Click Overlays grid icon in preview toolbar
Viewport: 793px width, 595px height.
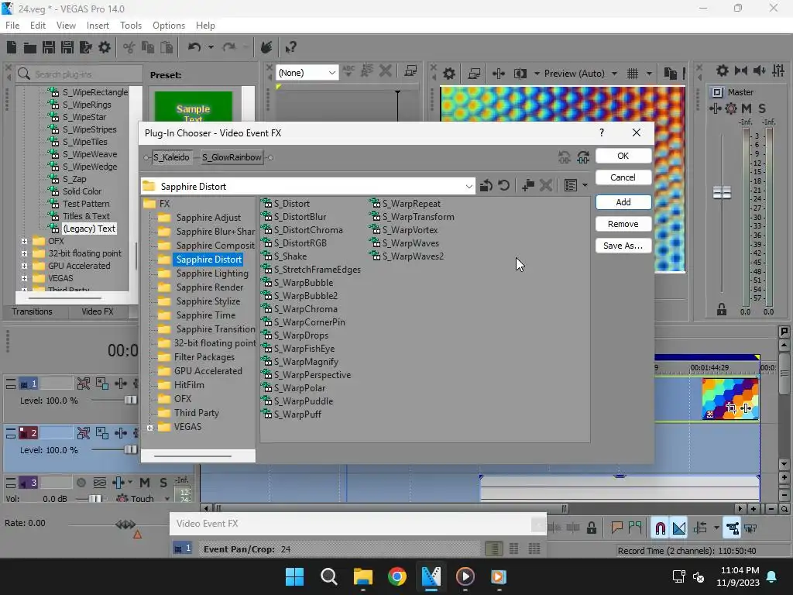click(633, 74)
